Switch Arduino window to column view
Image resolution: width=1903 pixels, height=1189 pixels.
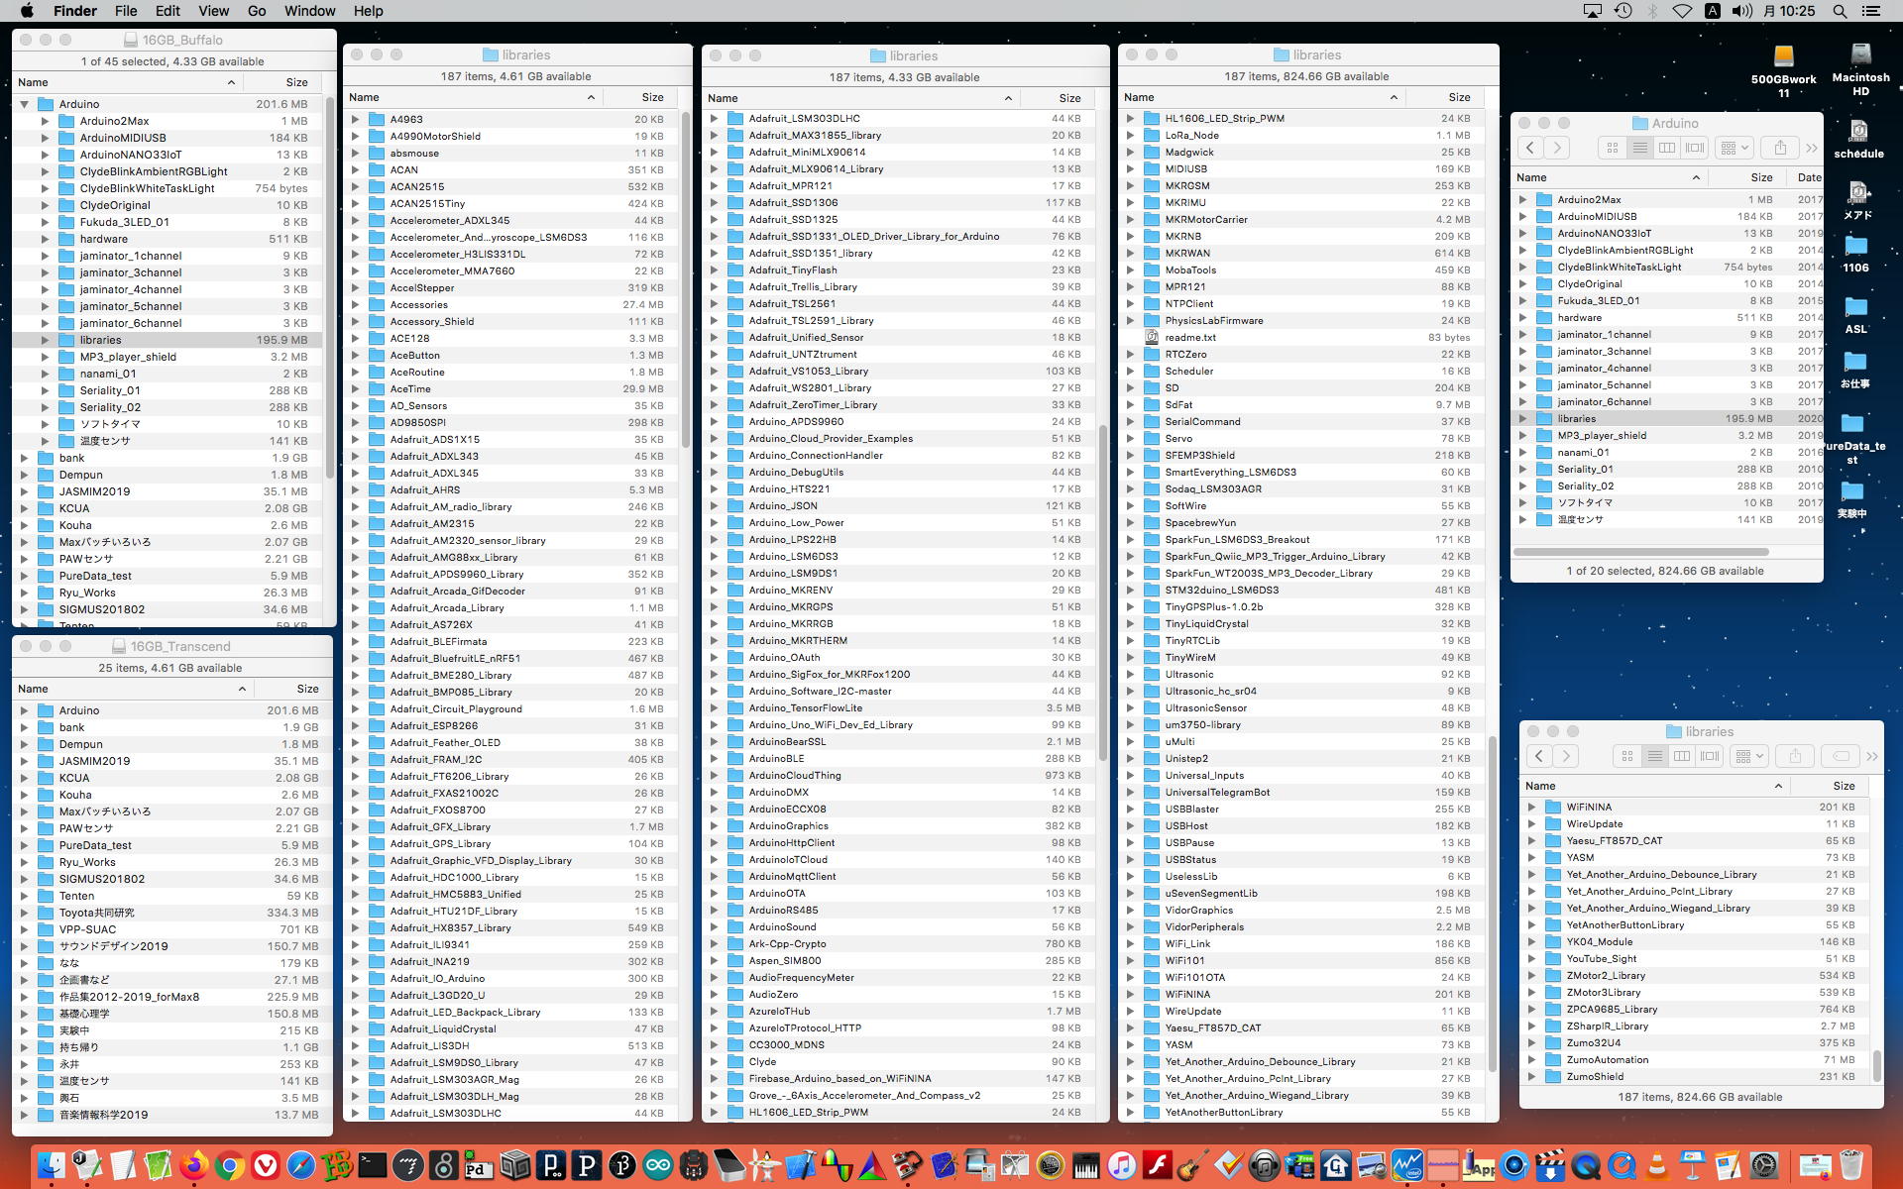coord(1667,148)
